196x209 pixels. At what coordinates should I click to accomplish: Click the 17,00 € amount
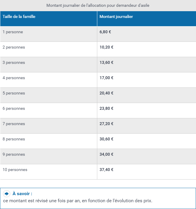(x=106, y=78)
